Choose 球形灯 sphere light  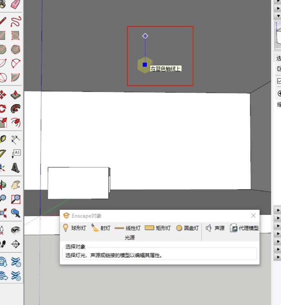tap(75, 228)
